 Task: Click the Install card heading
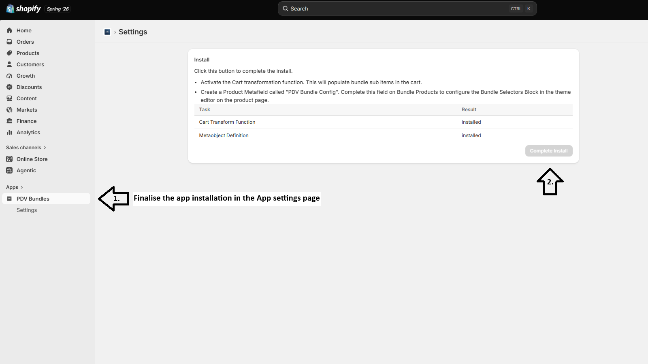(202, 59)
